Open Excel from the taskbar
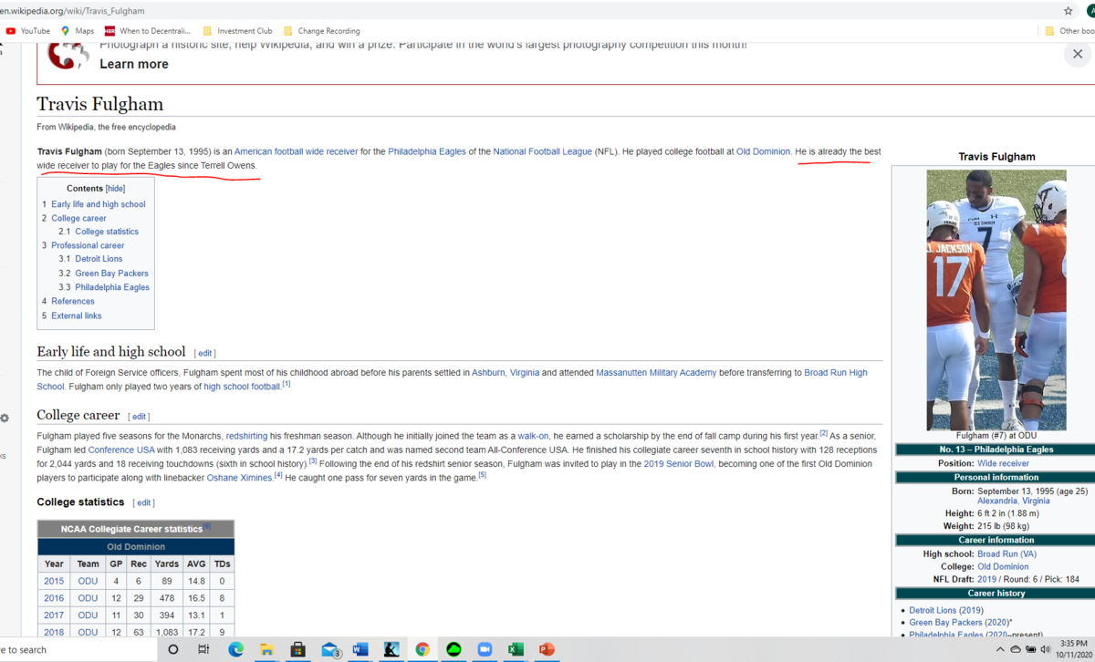 coord(516,649)
